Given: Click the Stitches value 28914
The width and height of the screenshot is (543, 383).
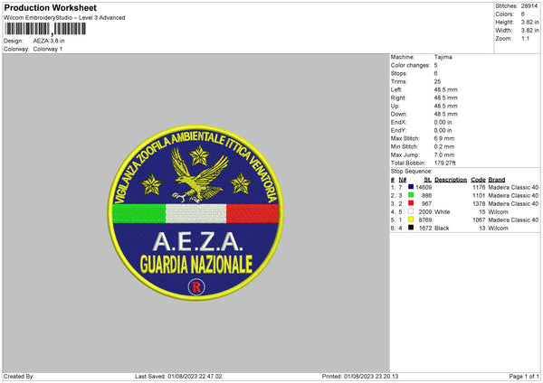Looking at the screenshot, I should click(529, 6).
